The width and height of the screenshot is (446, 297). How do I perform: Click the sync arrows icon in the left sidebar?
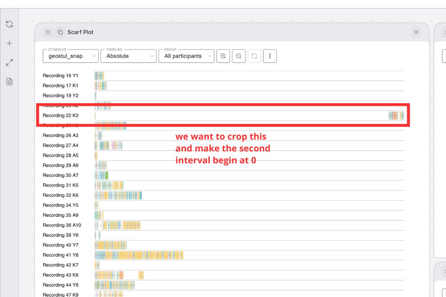pyautogui.click(x=9, y=24)
